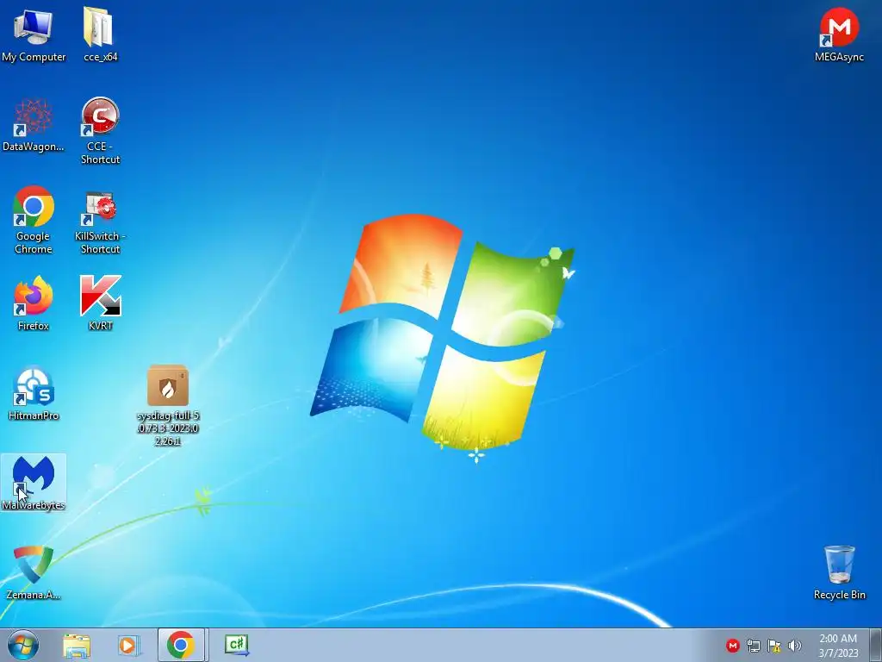This screenshot has height=662, width=882.
Task: Select the sysdiag-full installer package icon
Action: click(x=168, y=405)
